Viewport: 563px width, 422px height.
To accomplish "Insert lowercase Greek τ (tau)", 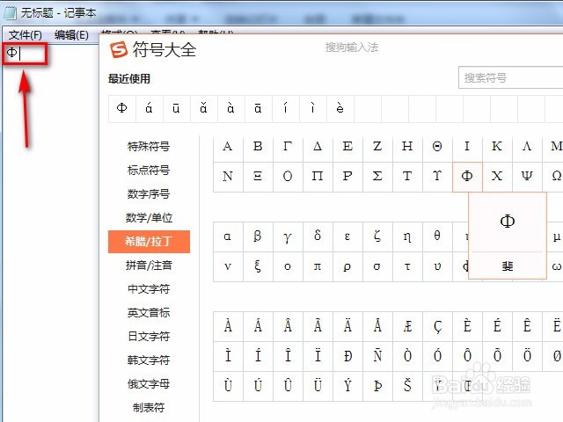I will pyautogui.click(x=407, y=266).
